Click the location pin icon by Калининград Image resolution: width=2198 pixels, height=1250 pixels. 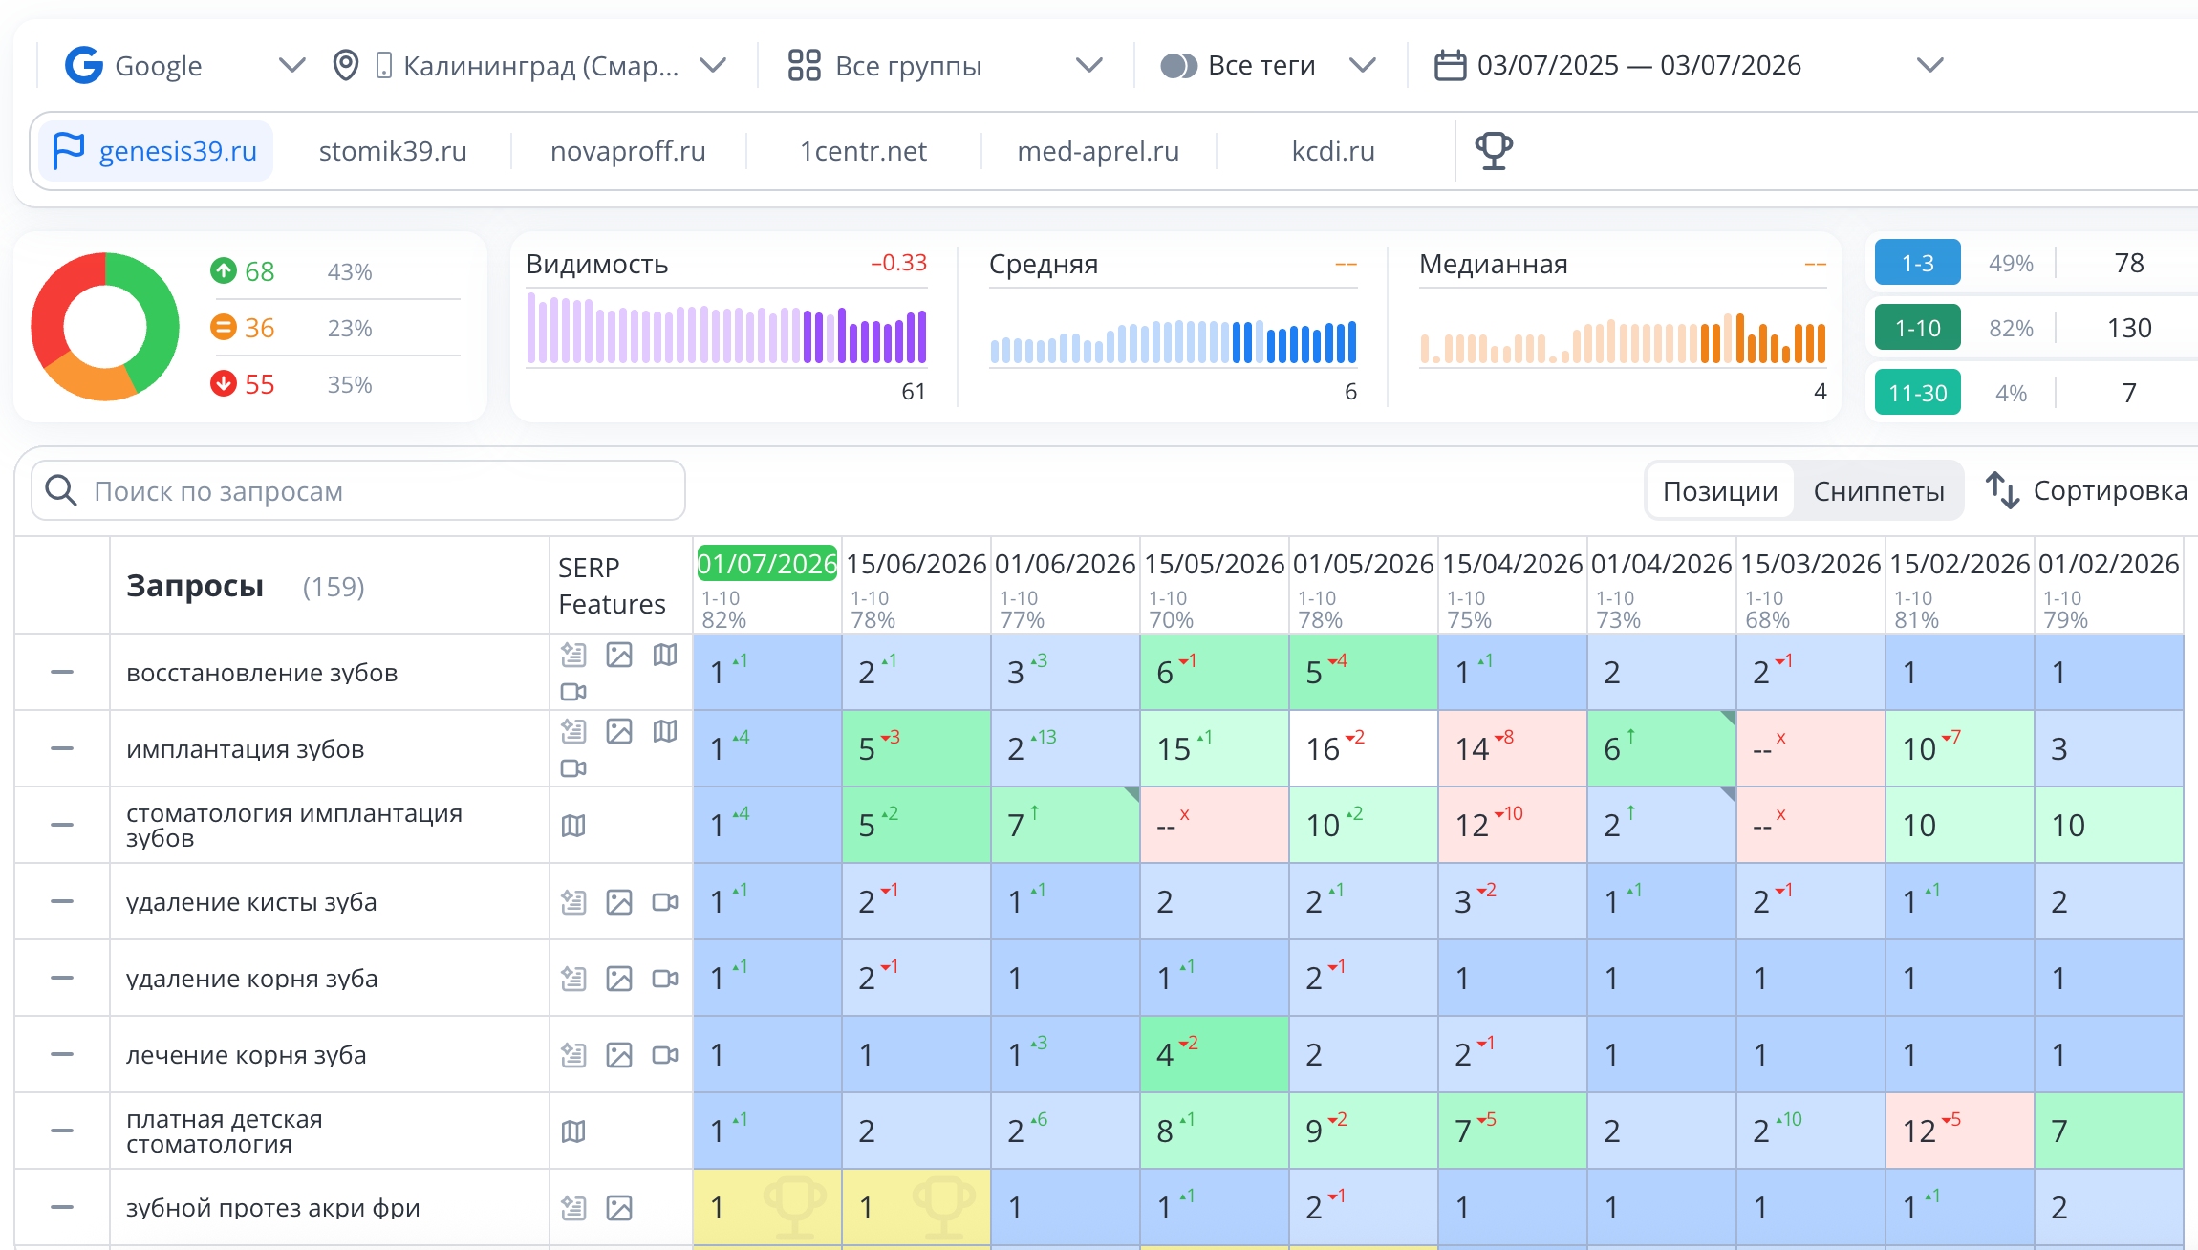tap(346, 66)
